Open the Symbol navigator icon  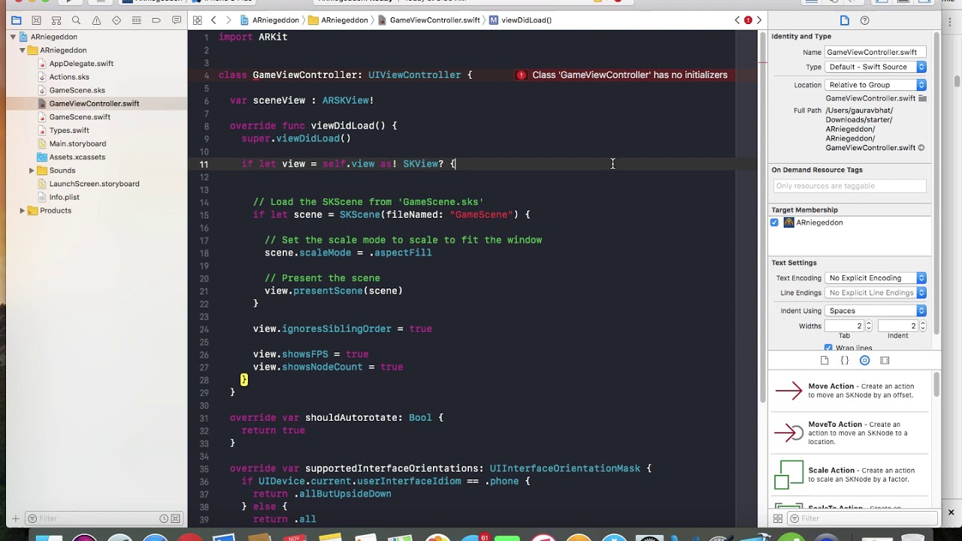[x=56, y=20]
